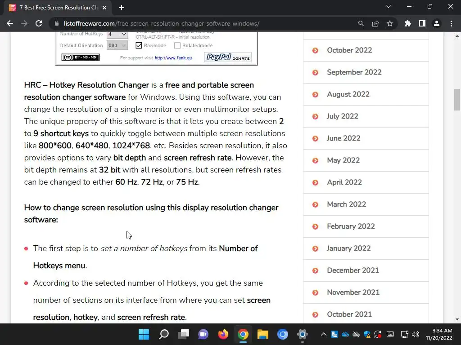Click the http://www.funk.eu support link
Screen dimensions: 461x345
[x=173, y=58]
